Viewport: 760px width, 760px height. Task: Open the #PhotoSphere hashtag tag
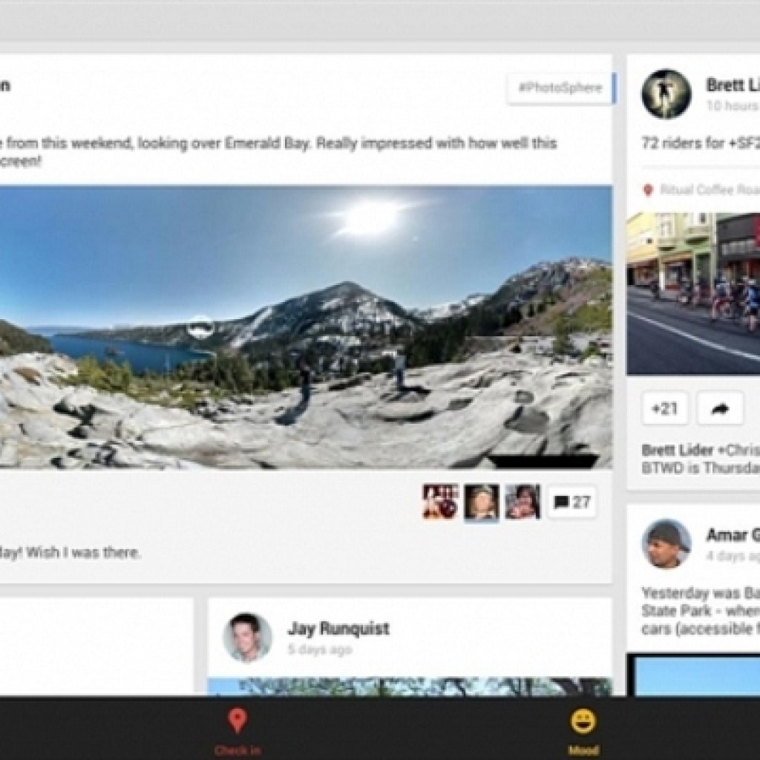coord(560,88)
